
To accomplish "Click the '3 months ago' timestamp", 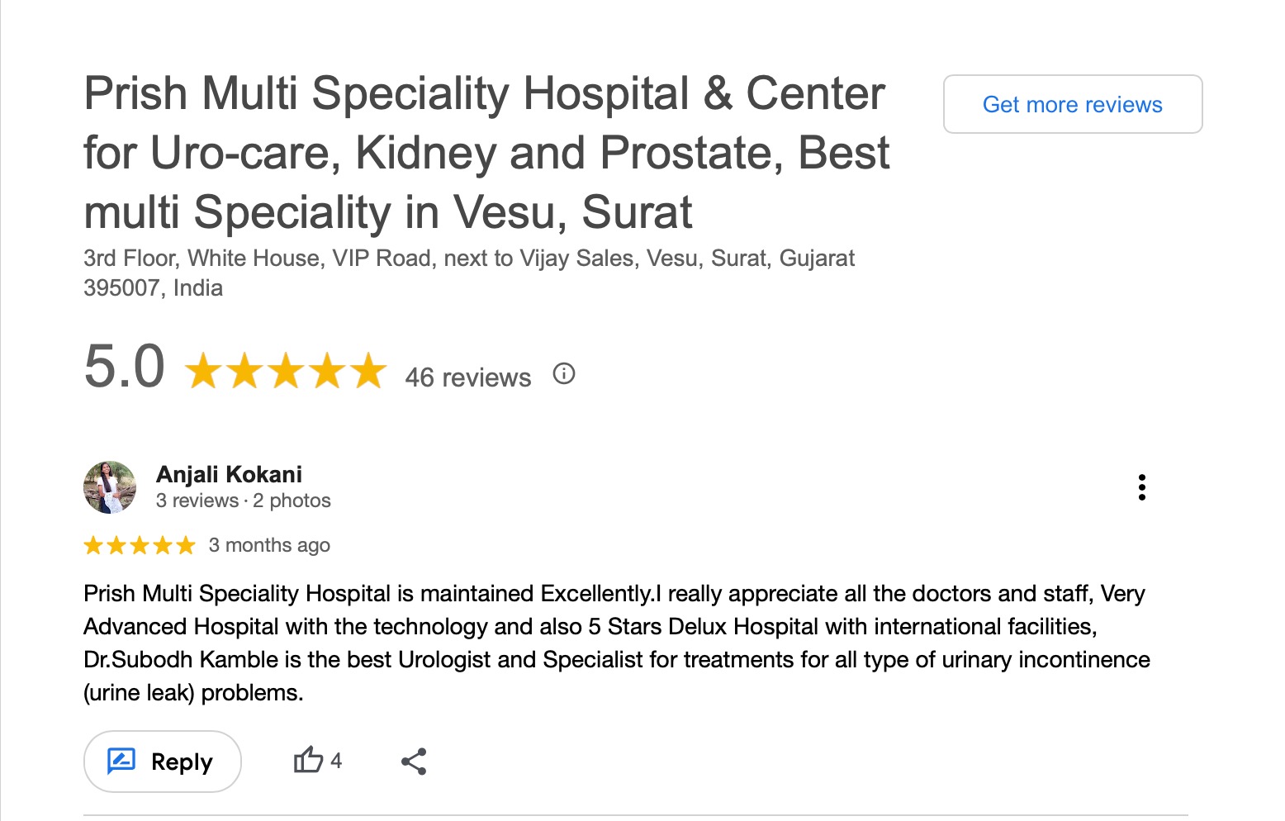I will 269,545.
